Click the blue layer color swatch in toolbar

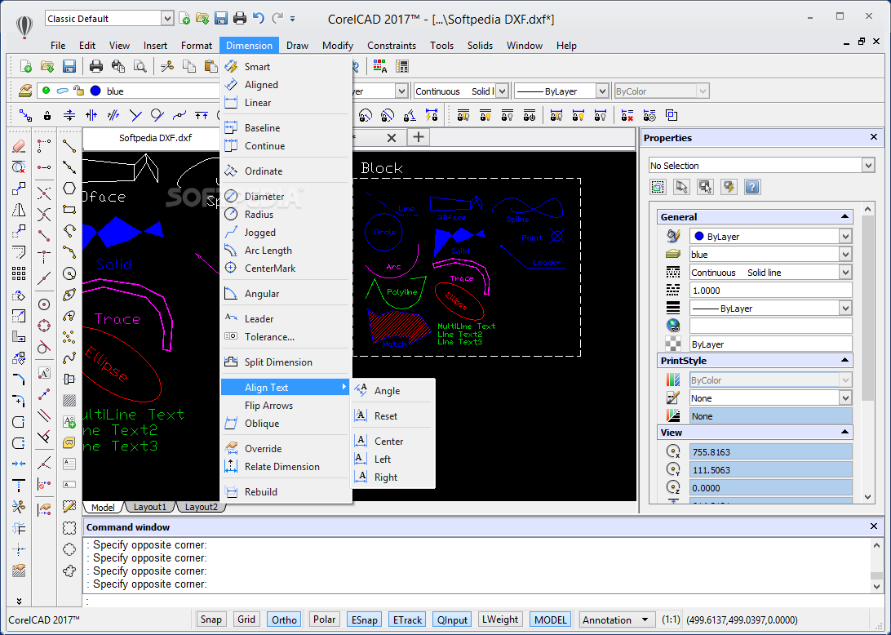95,91
